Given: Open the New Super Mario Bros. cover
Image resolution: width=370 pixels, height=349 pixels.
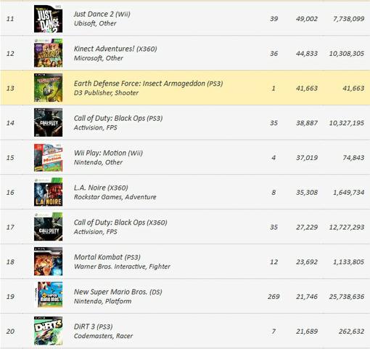Looking at the screenshot, I should pyautogui.click(x=49, y=294).
